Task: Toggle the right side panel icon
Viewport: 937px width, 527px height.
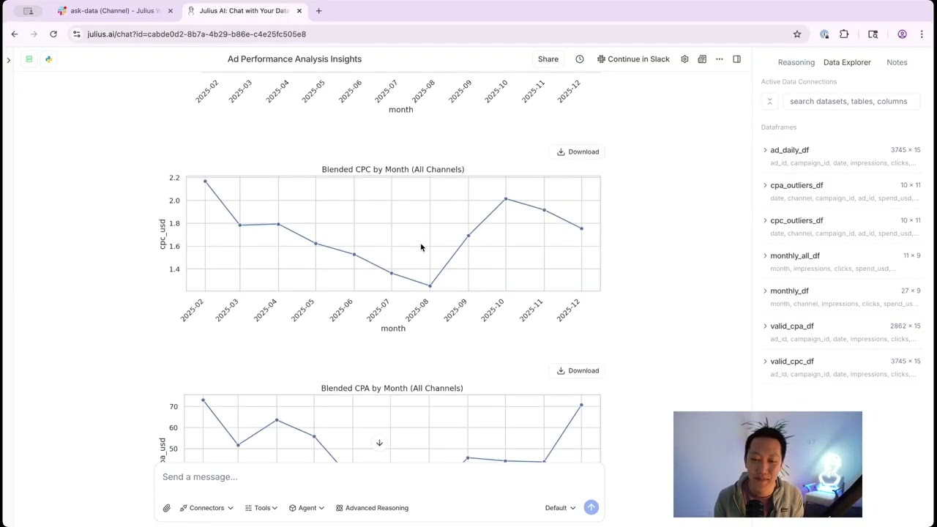Action: pyautogui.click(x=737, y=59)
